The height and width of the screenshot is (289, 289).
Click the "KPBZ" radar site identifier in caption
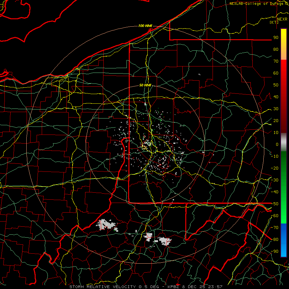[x=174, y=287]
